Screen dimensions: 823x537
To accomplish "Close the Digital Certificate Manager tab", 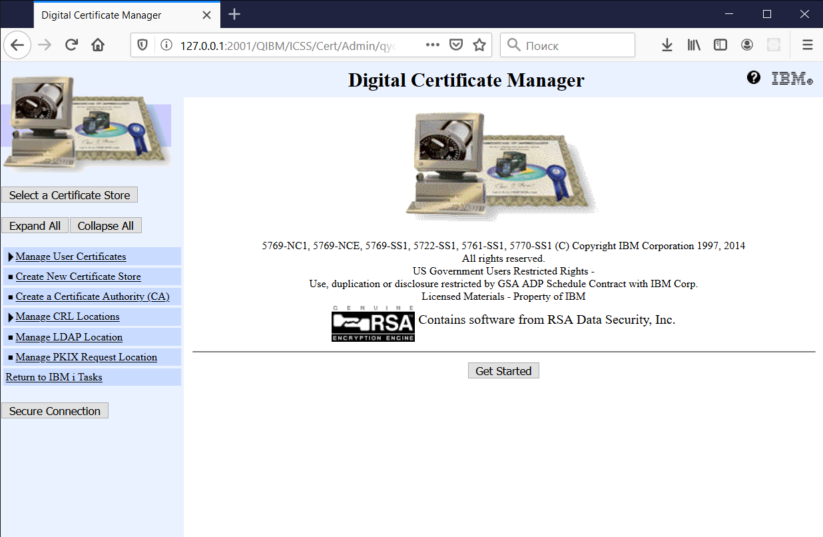I will pos(207,15).
